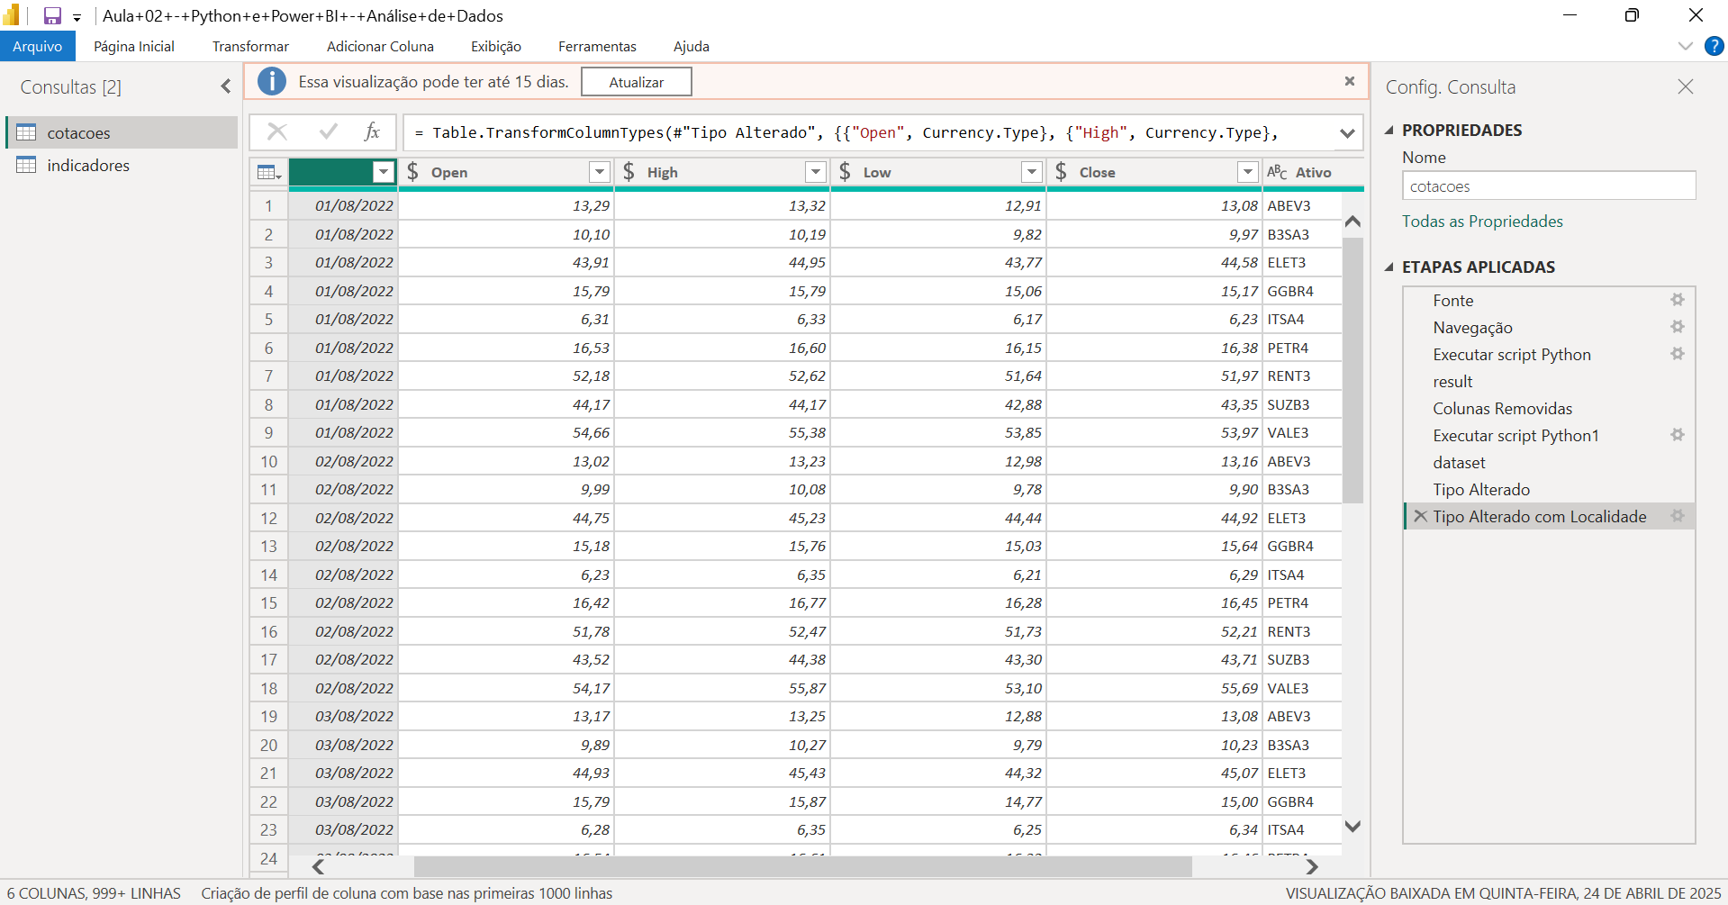Click the save icon in title bar

point(52,16)
